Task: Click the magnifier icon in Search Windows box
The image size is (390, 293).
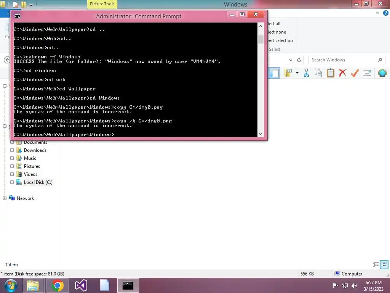Action: point(380,60)
